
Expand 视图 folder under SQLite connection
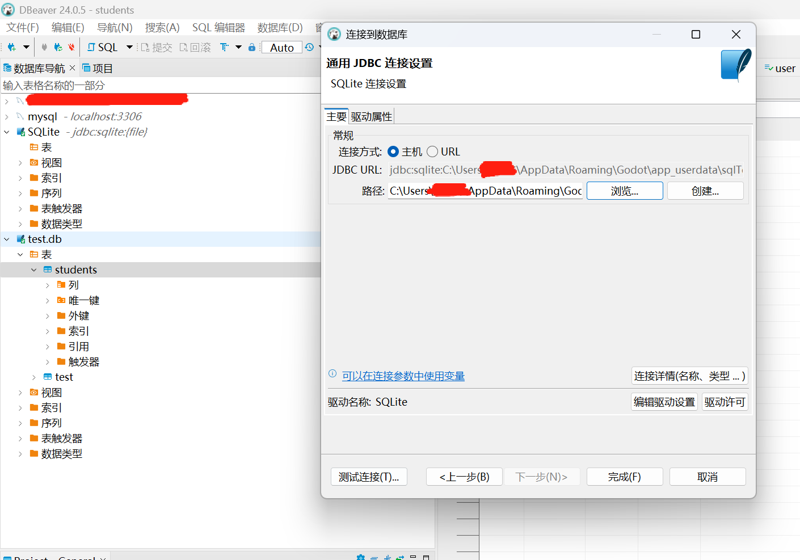(20, 162)
